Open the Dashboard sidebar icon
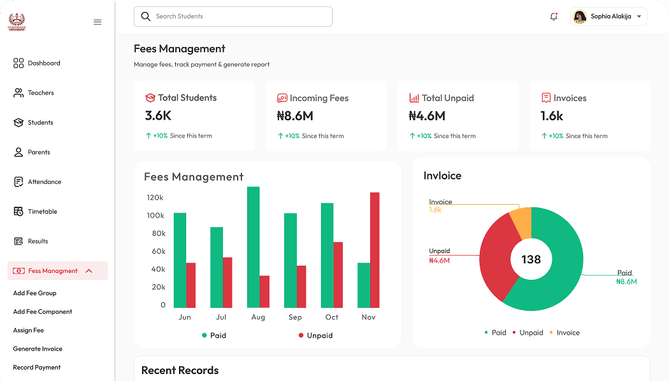This screenshot has width=669, height=381. pos(18,63)
